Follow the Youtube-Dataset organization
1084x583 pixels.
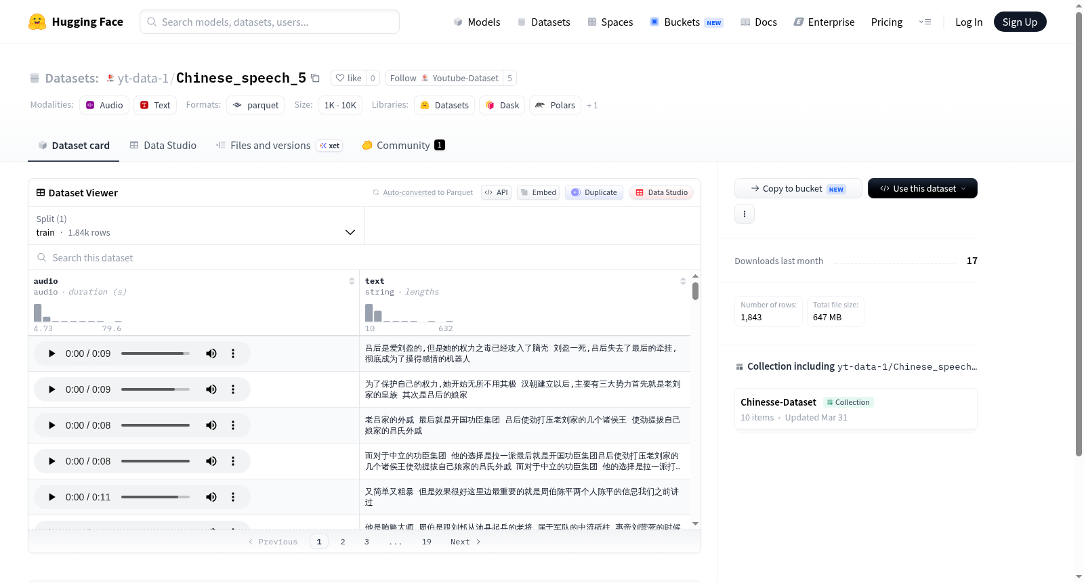(x=444, y=78)
